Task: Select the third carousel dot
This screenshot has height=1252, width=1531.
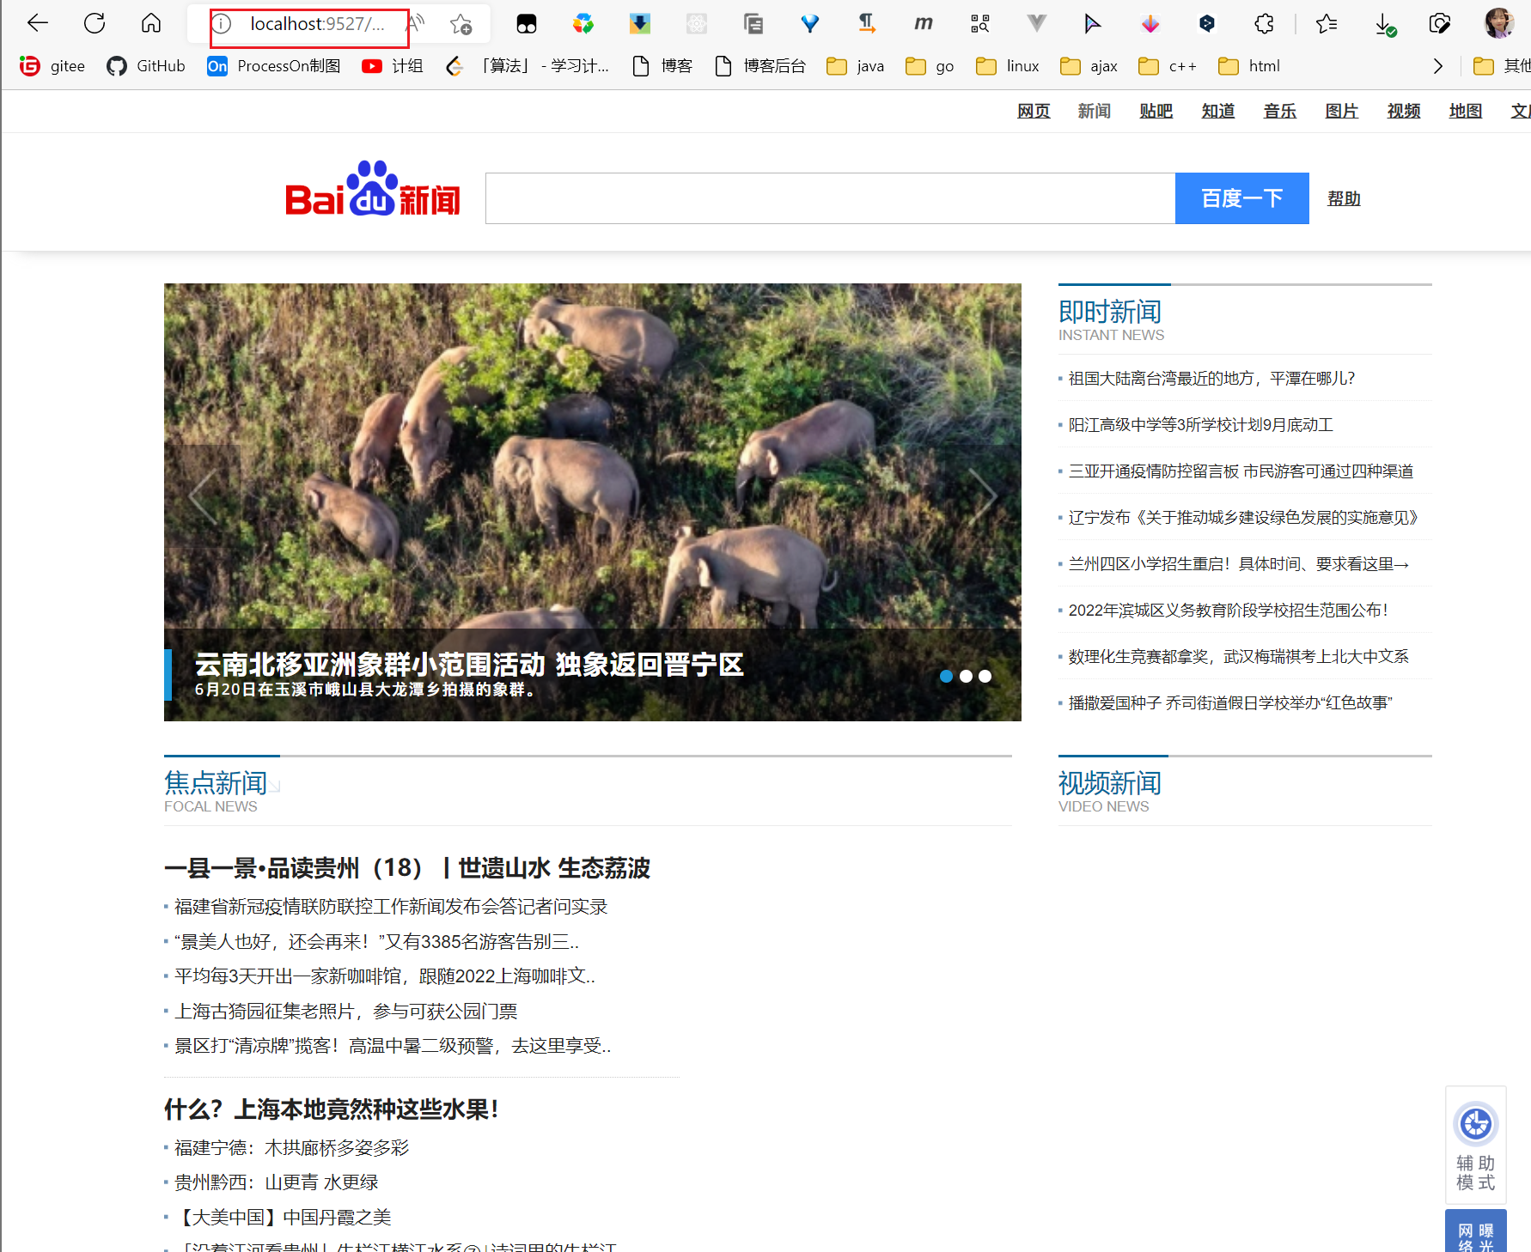Action: point(985,677)
